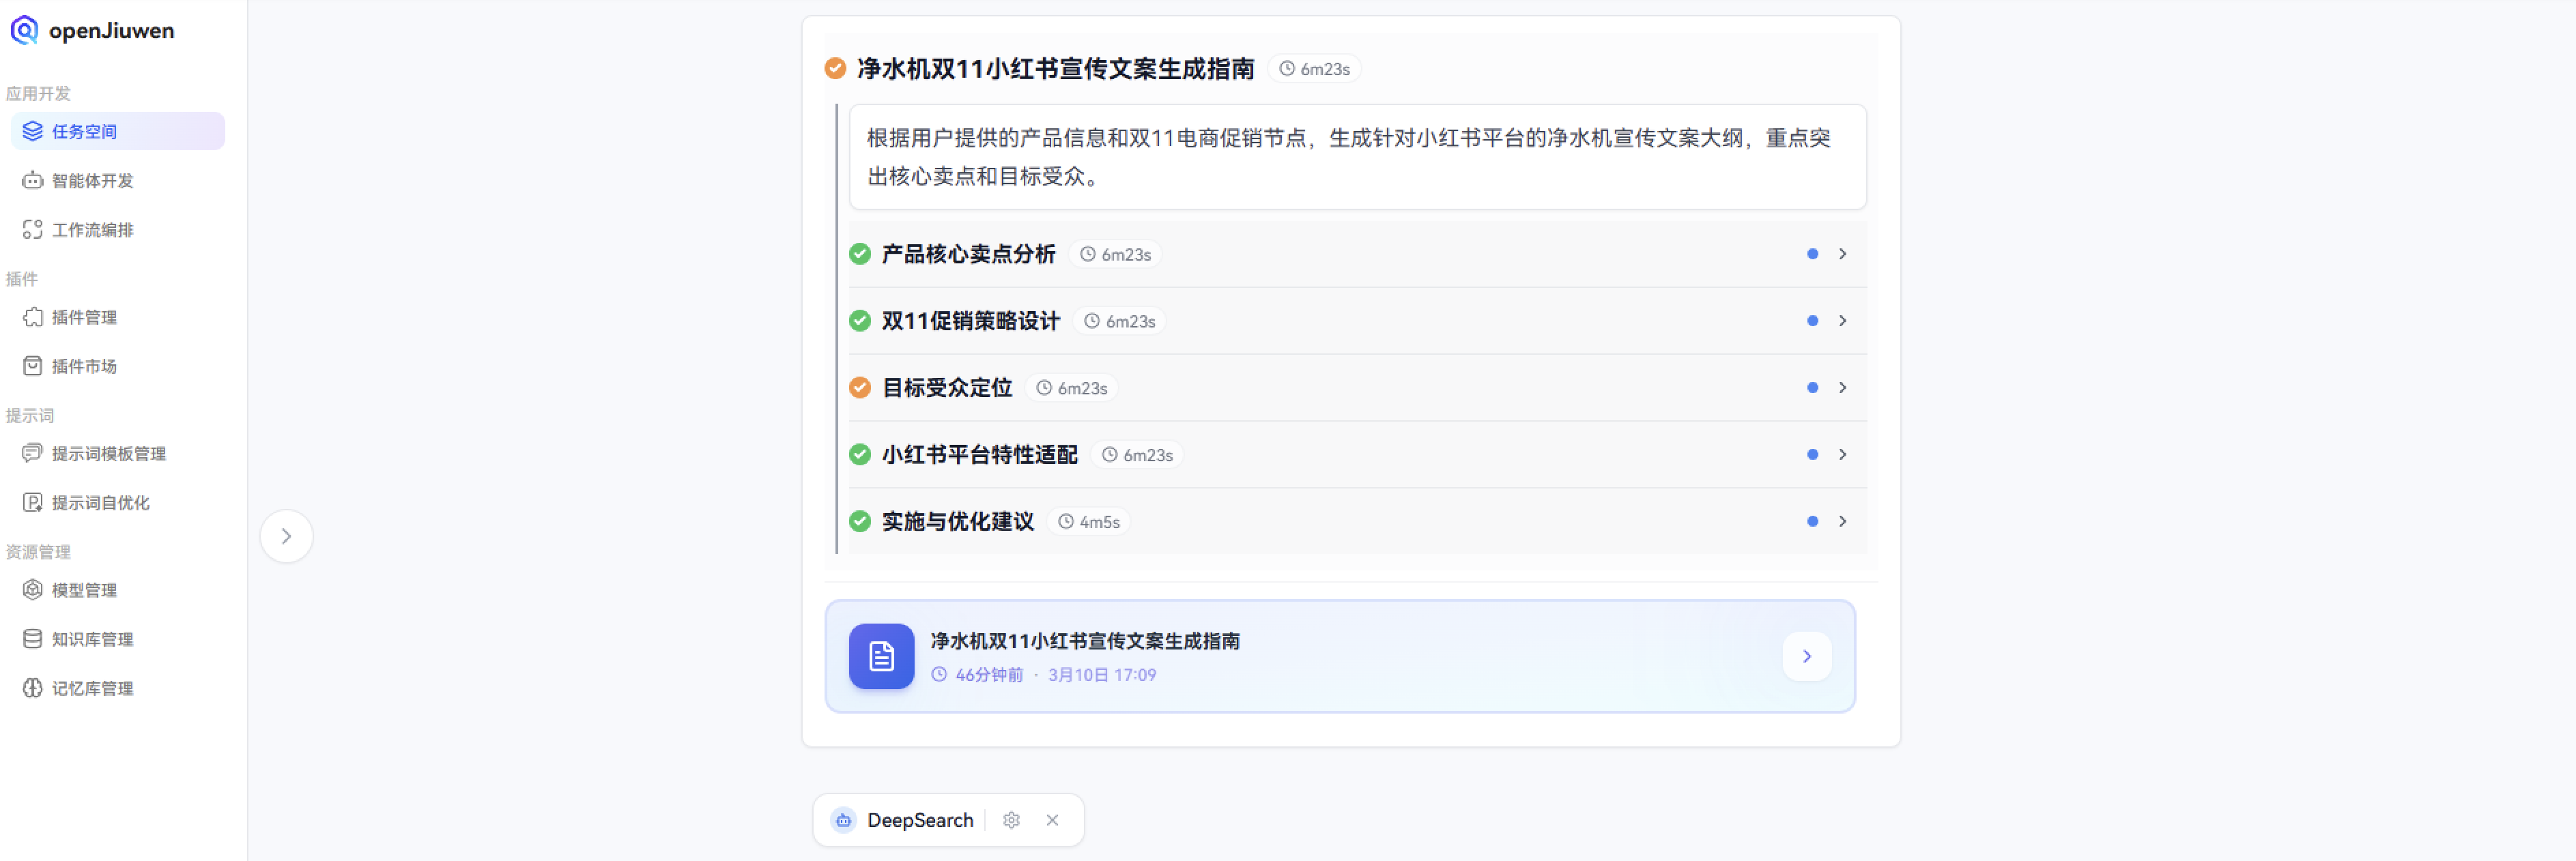Open the DeepSearch settings gear
Viewport: 2576px width, 861px height.
click(x=1011, y=819)
